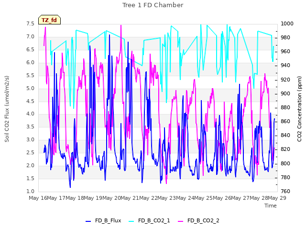Click the cyan FD_B_CO2_1 legend swatch
Viewport: 306px width, 230px height.
tap(131, 221)
